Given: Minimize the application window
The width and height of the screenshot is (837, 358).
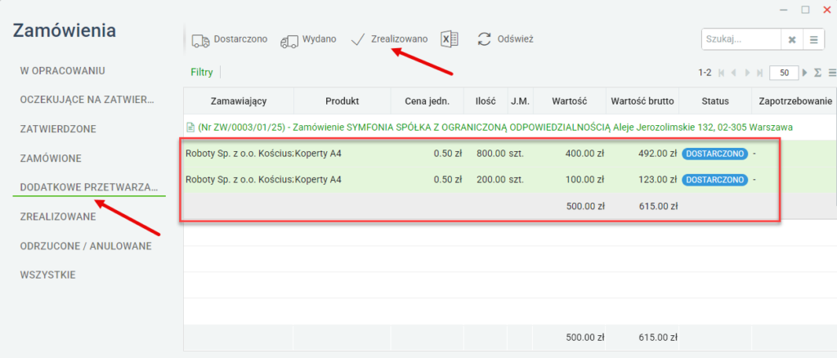Looking at the screenshot, I should click(784, 10).
